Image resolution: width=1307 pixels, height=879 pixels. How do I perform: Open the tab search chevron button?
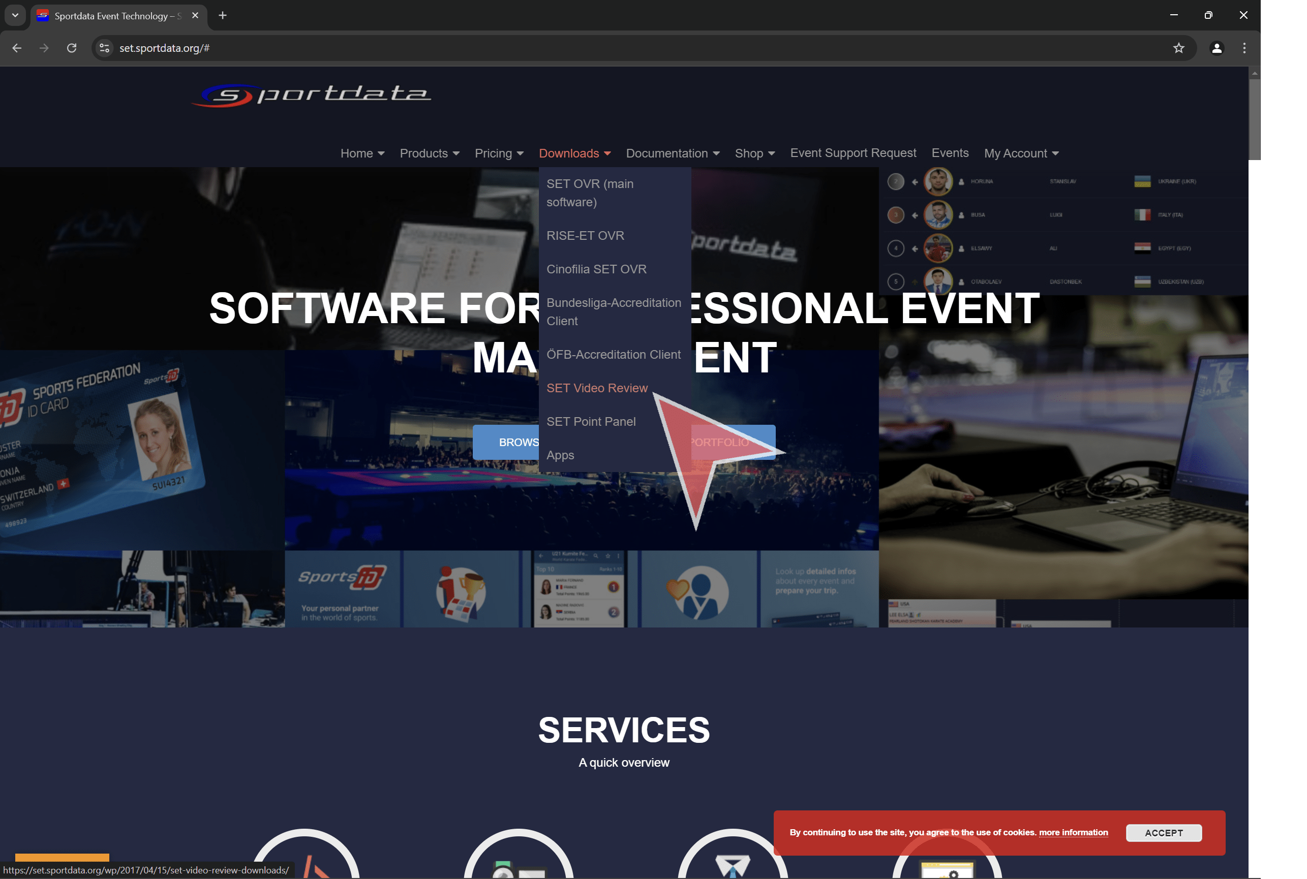15,16
